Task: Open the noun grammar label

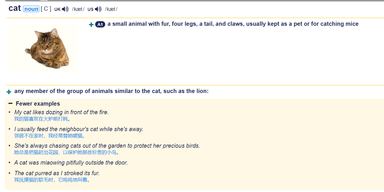Action: click(x=31, y=9)
